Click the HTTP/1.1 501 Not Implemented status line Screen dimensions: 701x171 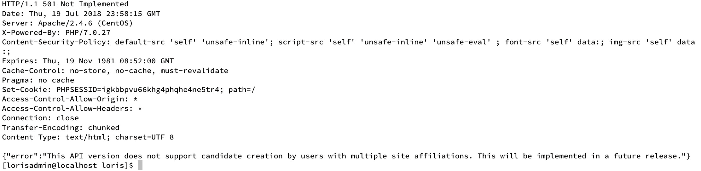click(65, 4)
